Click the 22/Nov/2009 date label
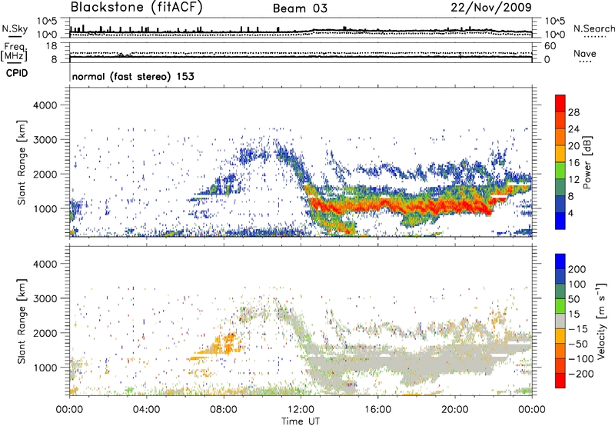The width and height of the screenshot is (615, 426). click(491, 7)
